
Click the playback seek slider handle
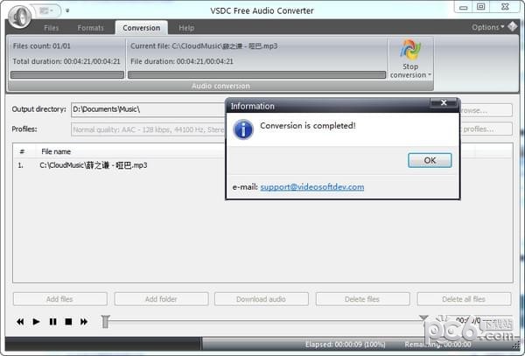point(106,322)
